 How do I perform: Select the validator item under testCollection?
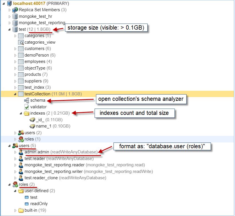(x=38, y=107)
